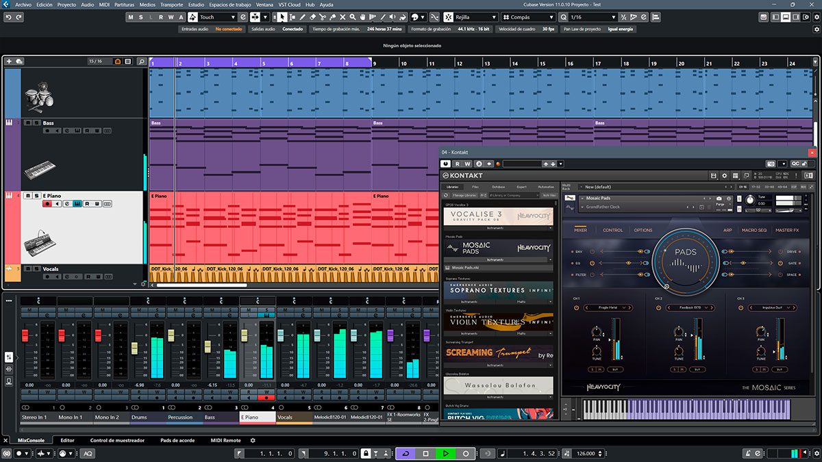
Task: Open the MASTER FX page in Mosaic Pads
Action: 787,230
